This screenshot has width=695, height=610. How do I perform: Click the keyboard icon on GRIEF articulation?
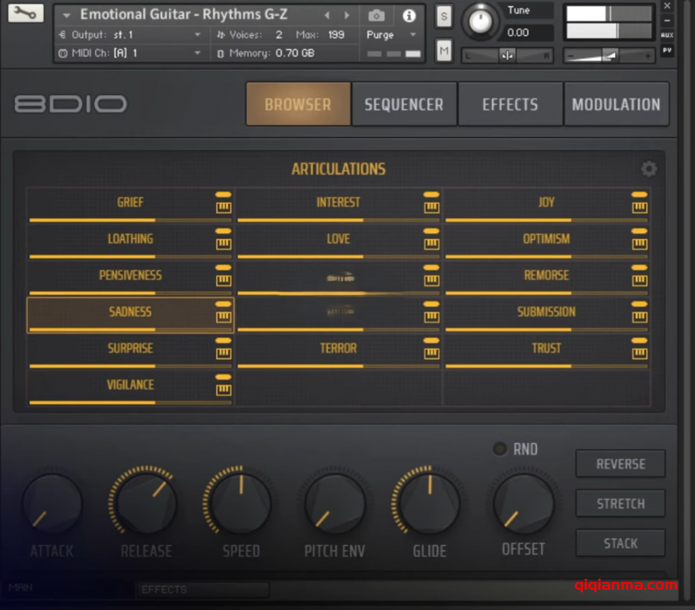[x=223, y=208]
